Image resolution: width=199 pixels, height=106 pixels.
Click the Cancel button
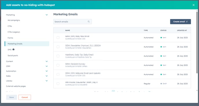click(25, 97)
